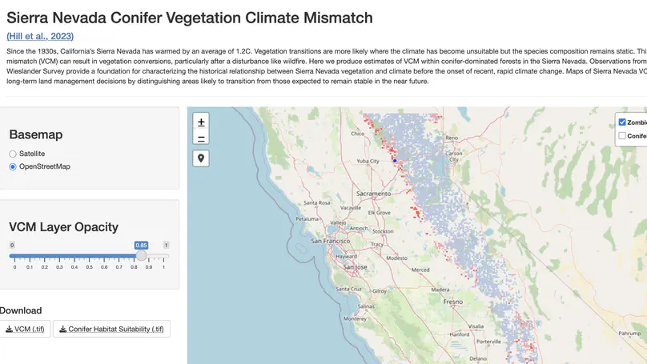Zoom out of the map
This screenshot has width=647, height=364.
[201, 138]
